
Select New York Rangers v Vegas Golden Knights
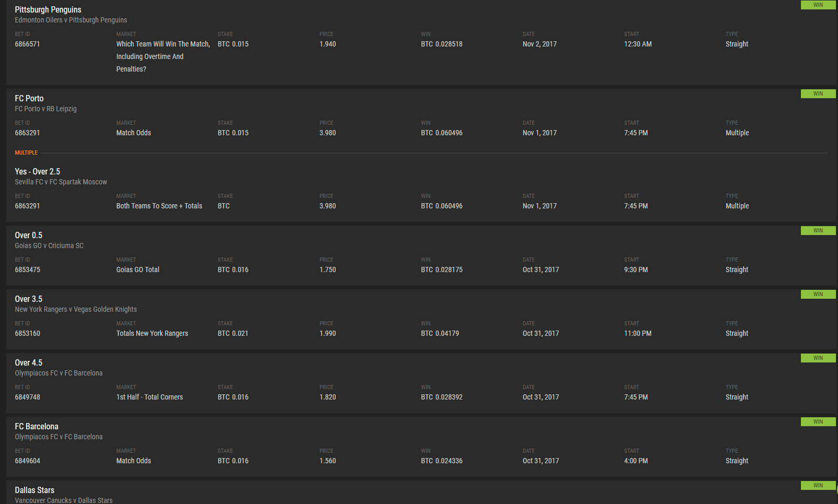coord(76,309)
